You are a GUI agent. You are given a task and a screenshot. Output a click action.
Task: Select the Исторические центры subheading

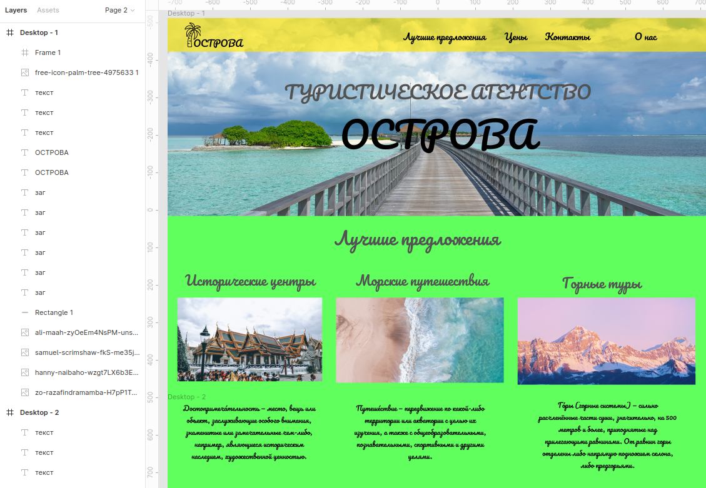click(250, 282)
